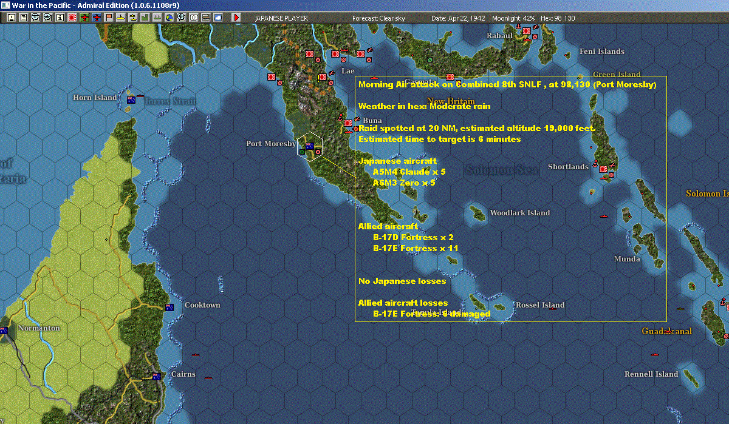
Task: Click the floppy disk save icon in toolbar
Action: click(12, 18)
